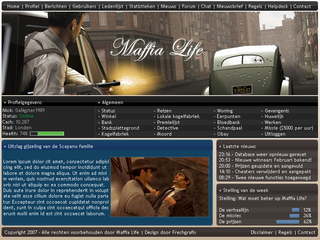The width and height of the screenshot is (320, 240).
Task: Start the Missie ($5000 per uur) link
Action: click(x=289, y=128)
